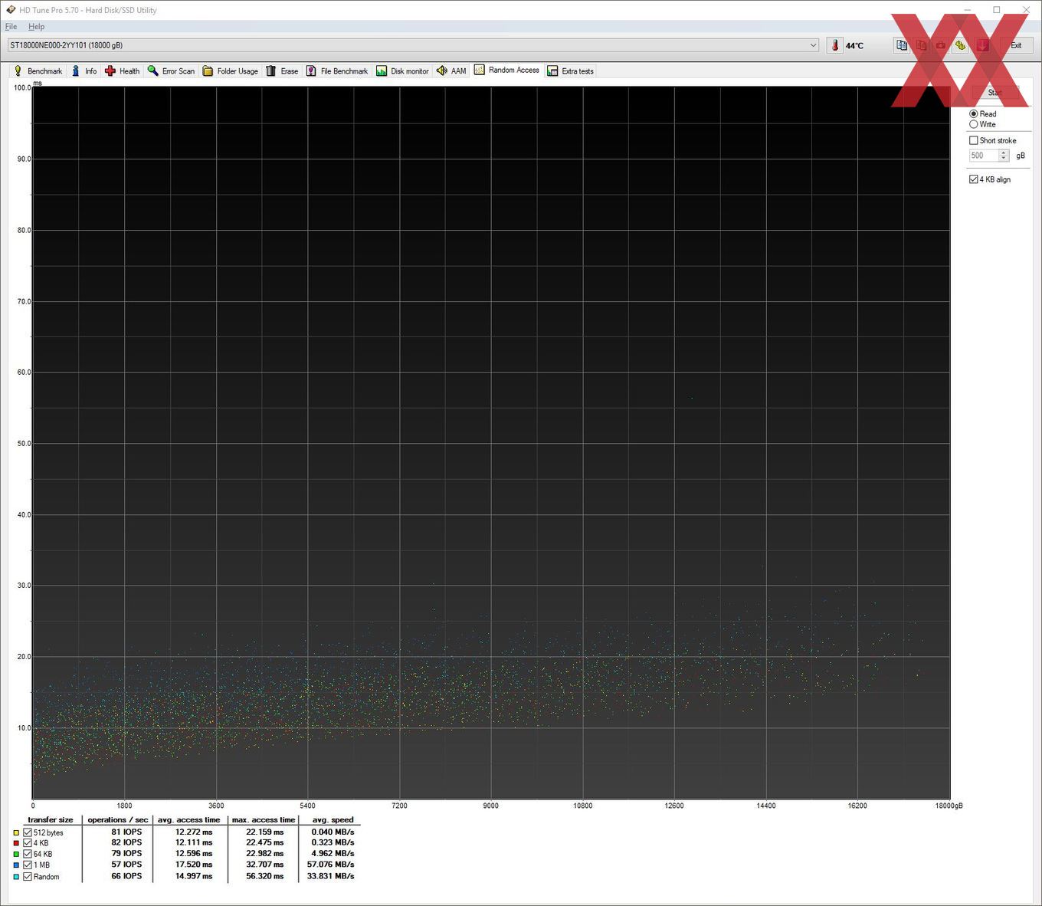
Task: Open the Health tab
Action: pos(122,71)
